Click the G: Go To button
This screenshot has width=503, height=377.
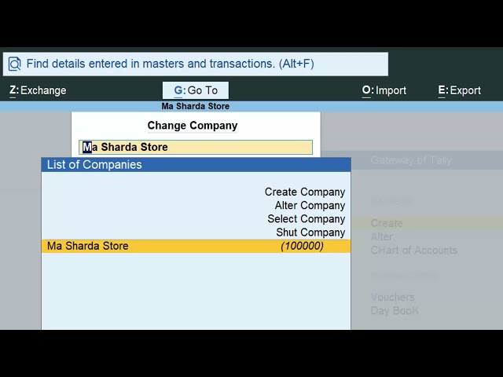(x=196, y=90)
